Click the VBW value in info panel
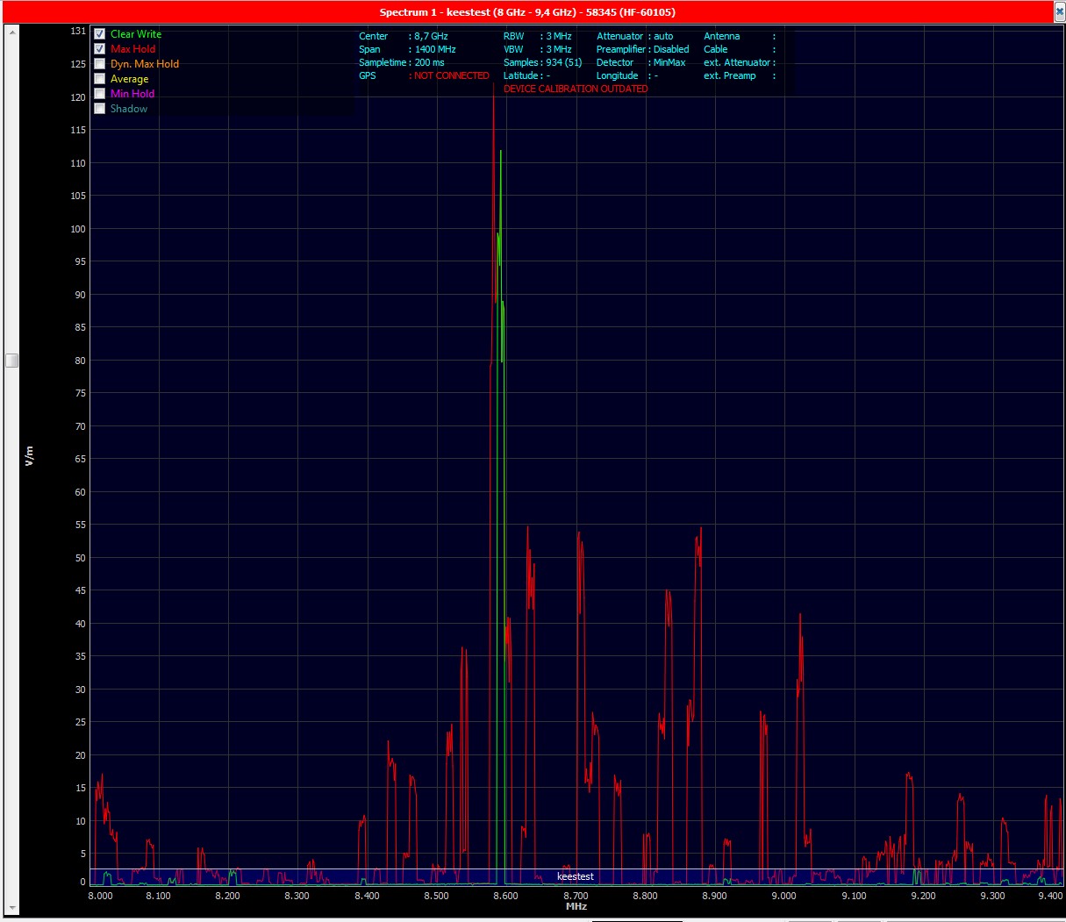This screenshot has width=1066, height=922. click(559, 49)
